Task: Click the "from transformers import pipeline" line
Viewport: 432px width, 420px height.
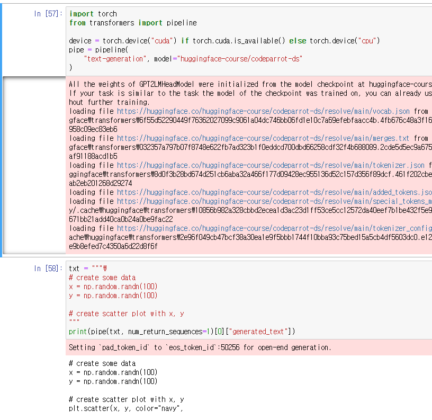Action: [x=133, y=23]
